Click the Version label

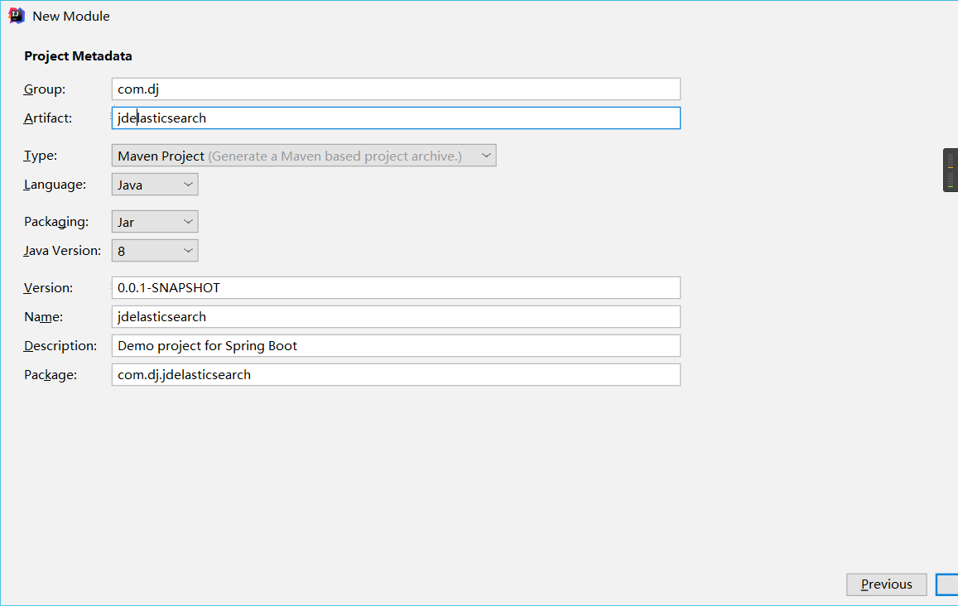coord(48,288)
